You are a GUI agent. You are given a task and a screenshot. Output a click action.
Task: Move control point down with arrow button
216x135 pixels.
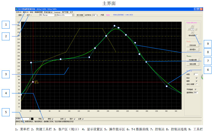point(192,32)
